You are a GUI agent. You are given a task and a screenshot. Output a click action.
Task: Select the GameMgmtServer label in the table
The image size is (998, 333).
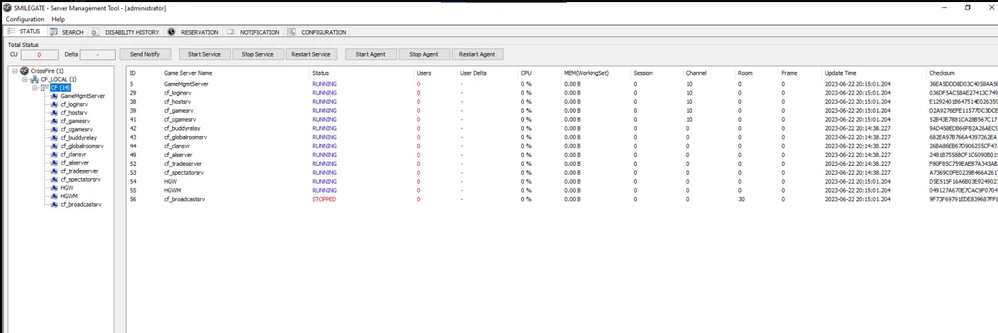tap(186, 84)
